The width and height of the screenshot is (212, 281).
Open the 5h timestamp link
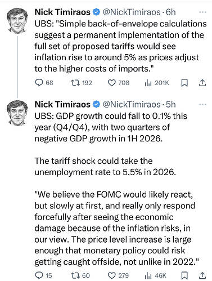[171, 104]
